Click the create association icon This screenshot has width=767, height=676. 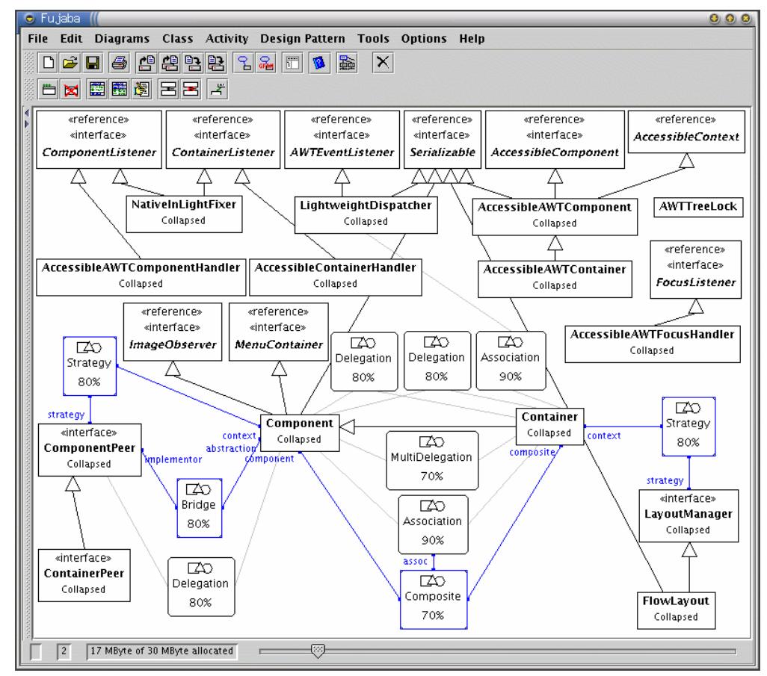point(169,90)
